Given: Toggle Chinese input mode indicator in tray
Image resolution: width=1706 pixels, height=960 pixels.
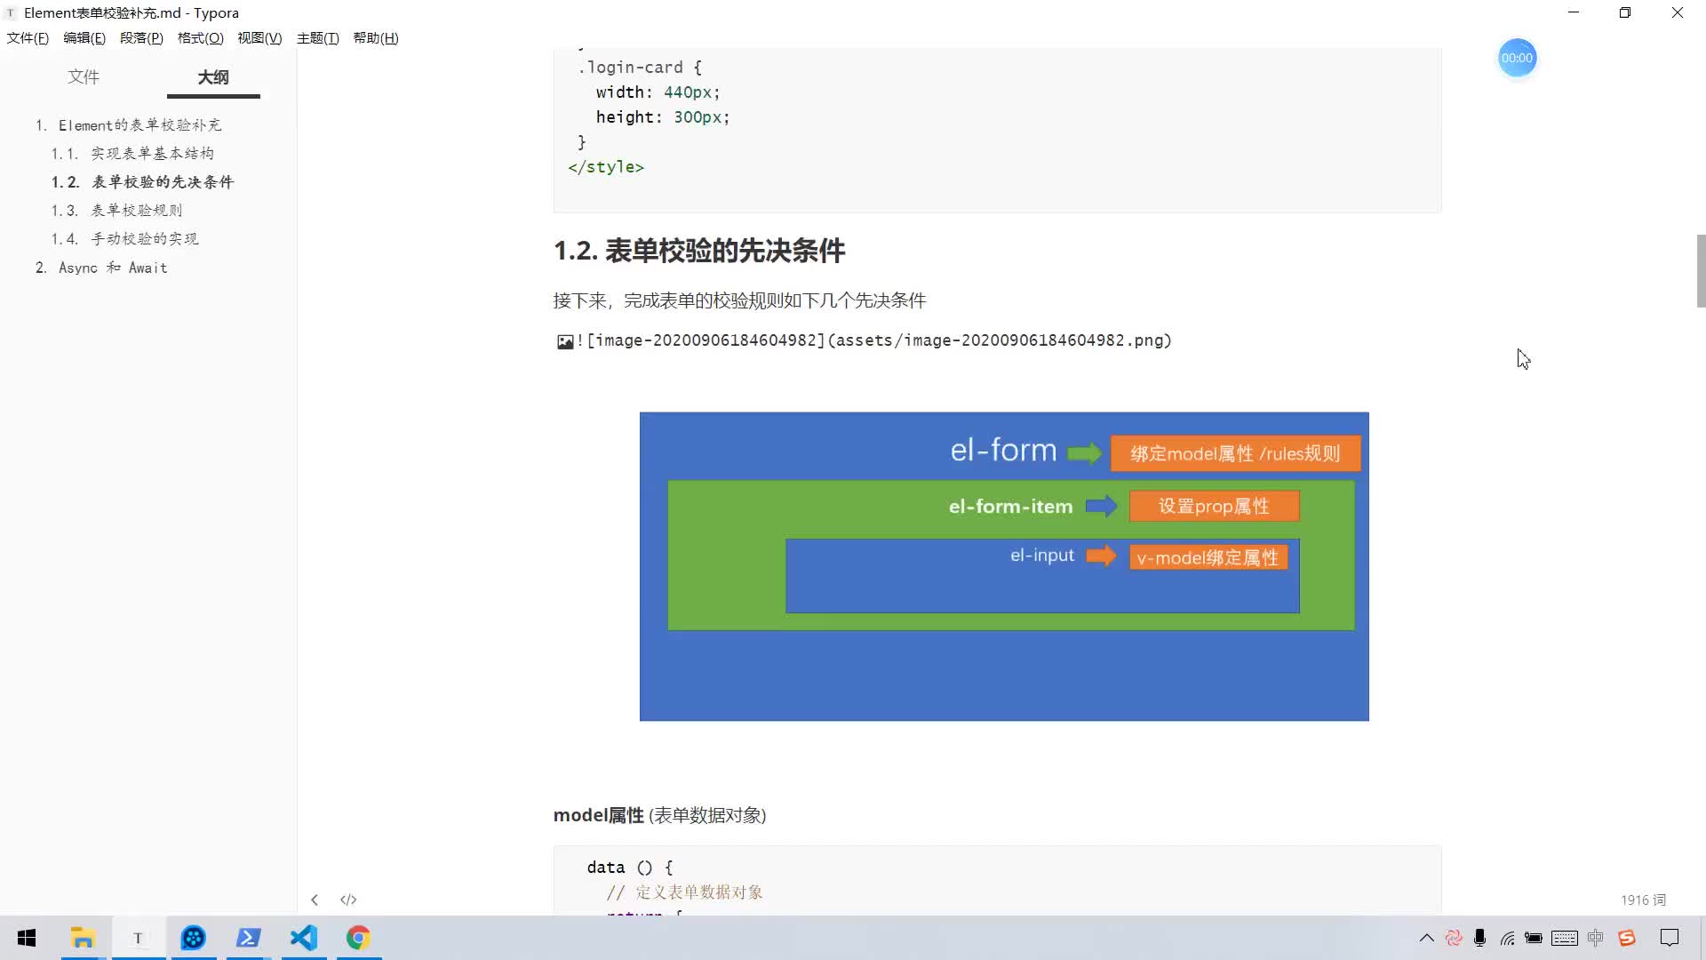Looking at the screenshot, I should pos(1595,938).
